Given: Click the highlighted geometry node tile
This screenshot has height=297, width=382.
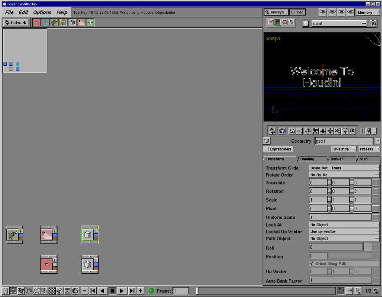Looking at the screenshot, I should coord(90,235).
